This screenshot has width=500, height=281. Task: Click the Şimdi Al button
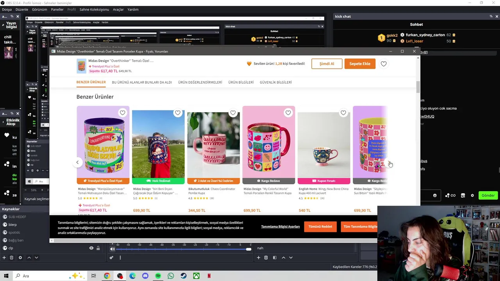[x=327, y=64]
